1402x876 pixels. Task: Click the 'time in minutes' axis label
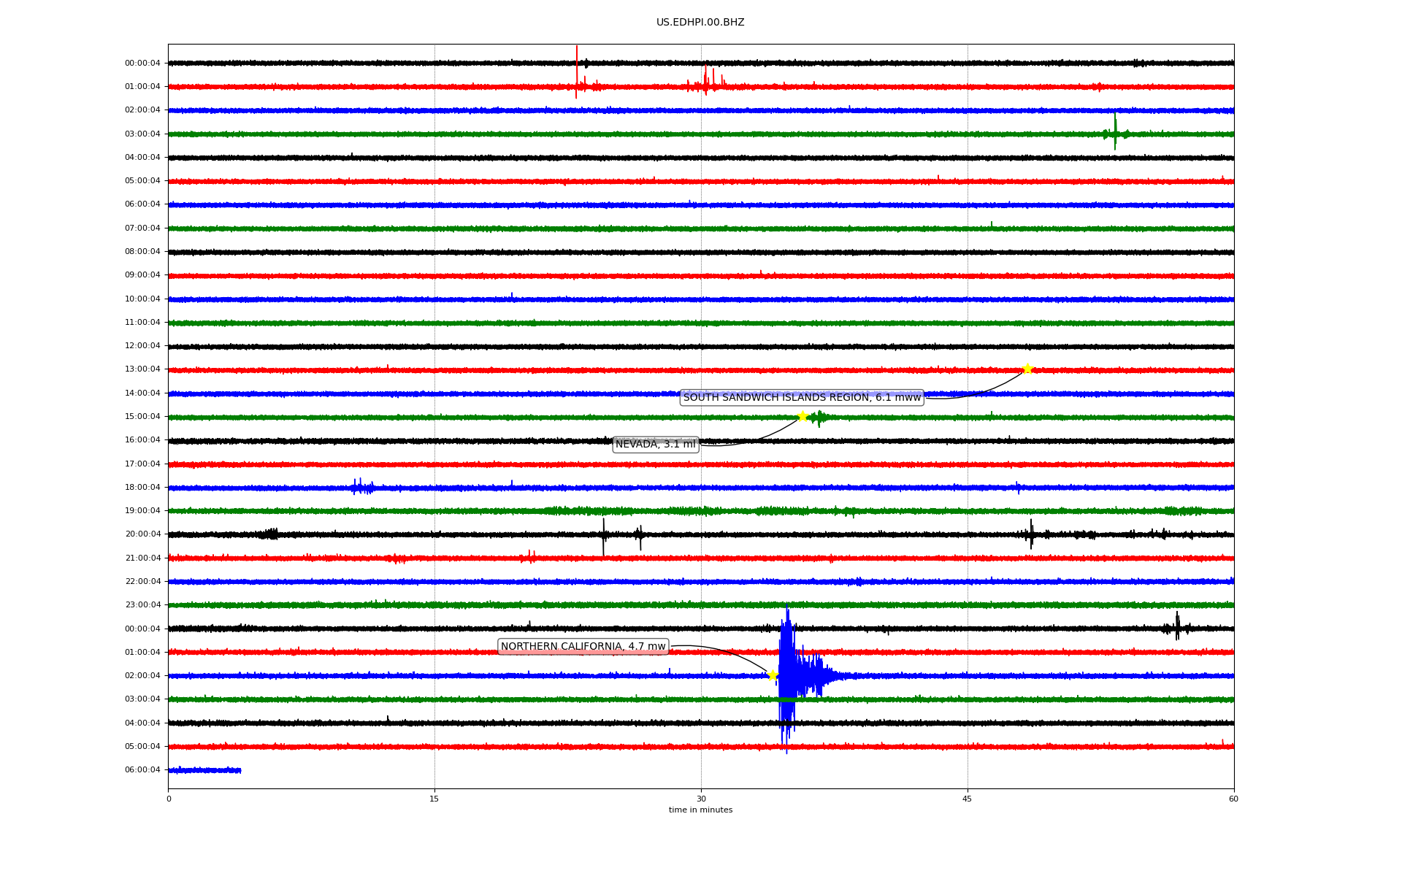coord(700,810)
